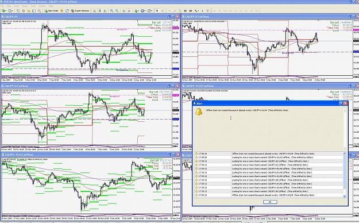The height and width of the screenshot is (223, 359).
Task: Click the New Order button
Action: click(52, 11)
